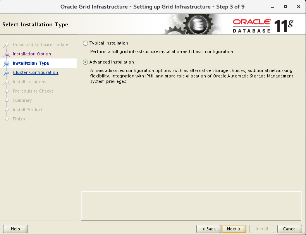Click the 'Prerequisite Checks' step label
The image size is (306, 235).
33,91
